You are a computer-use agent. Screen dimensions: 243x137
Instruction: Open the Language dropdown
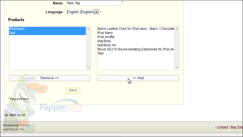coord(82,12)
